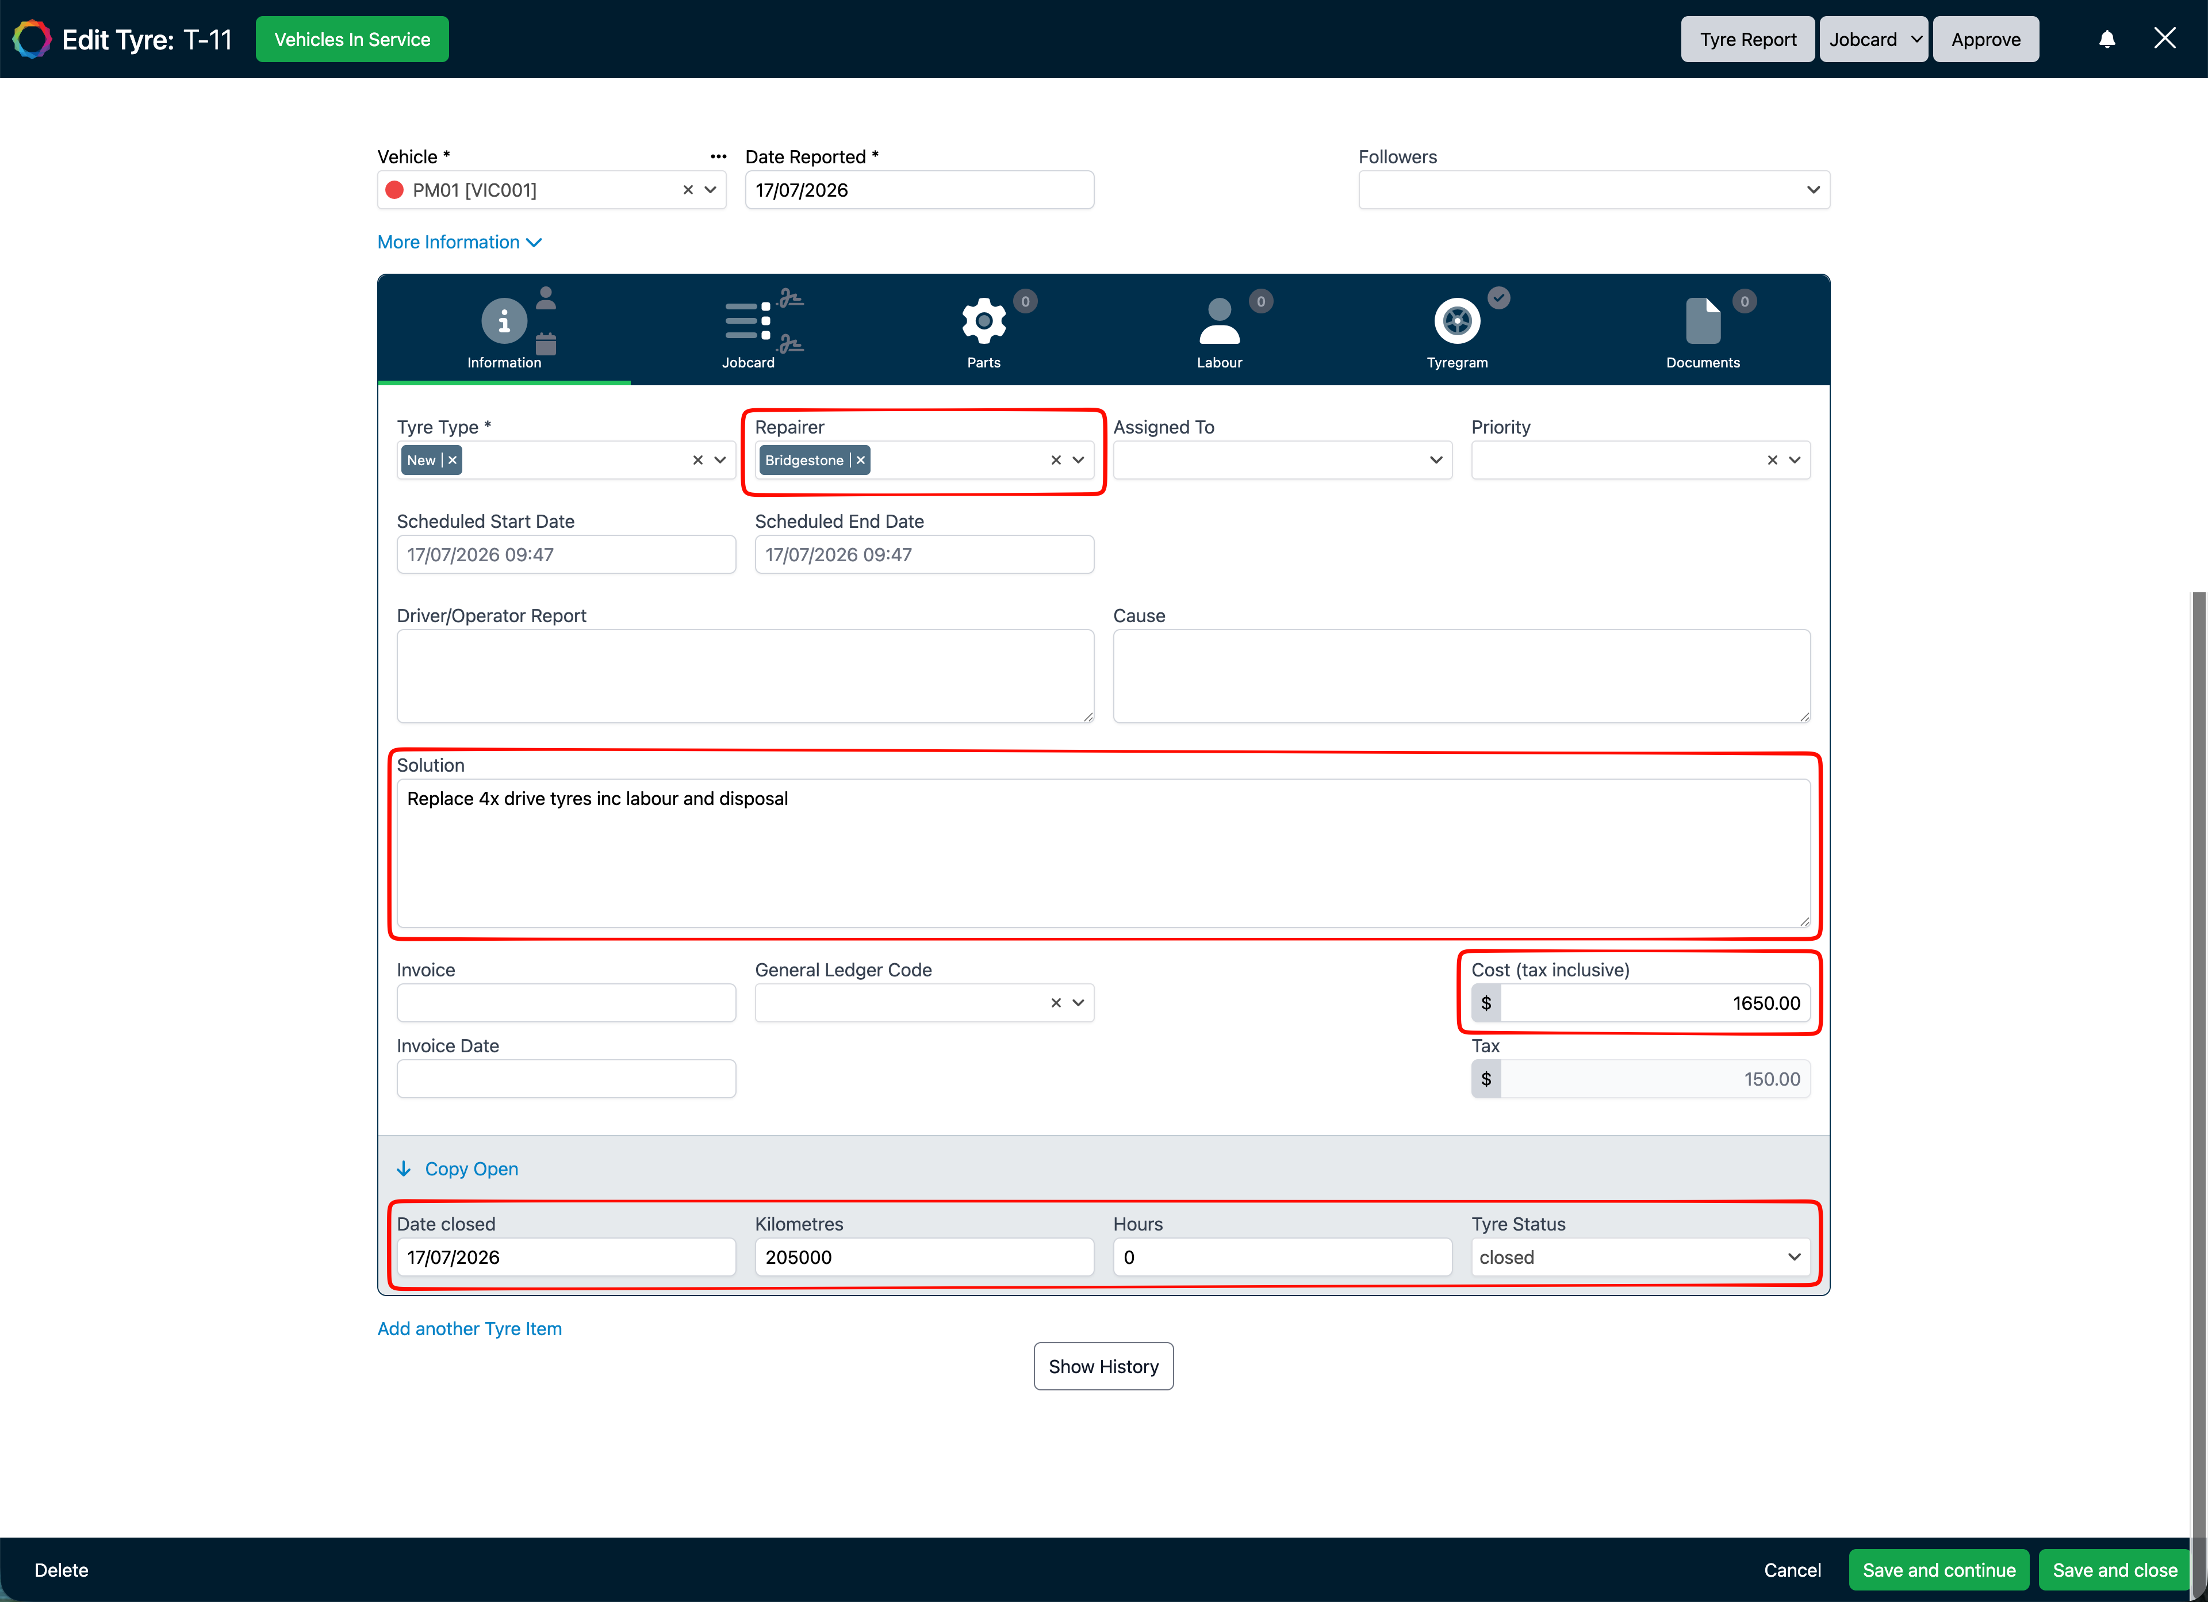Screen dimensions: 2208x1602
Task: Remove the New tyre type tag
Action: [453, 459]
